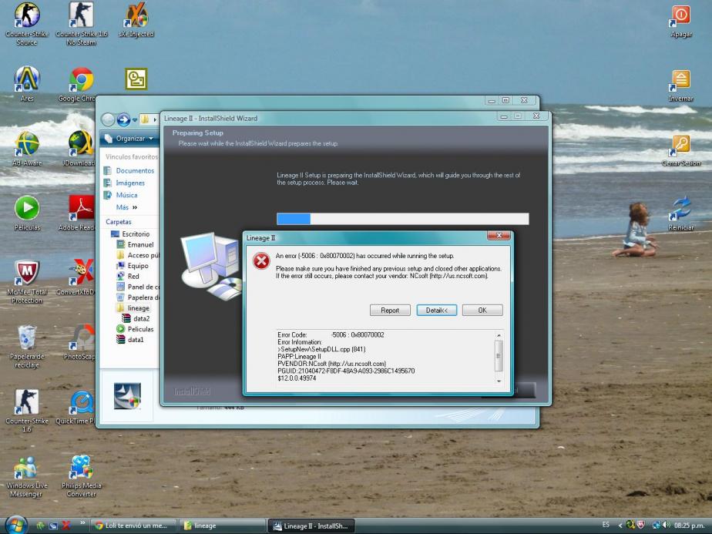This screenshot has width=712, height=534.
Task: Select Panel de control tree item
Action: click(x=138, y=287)
